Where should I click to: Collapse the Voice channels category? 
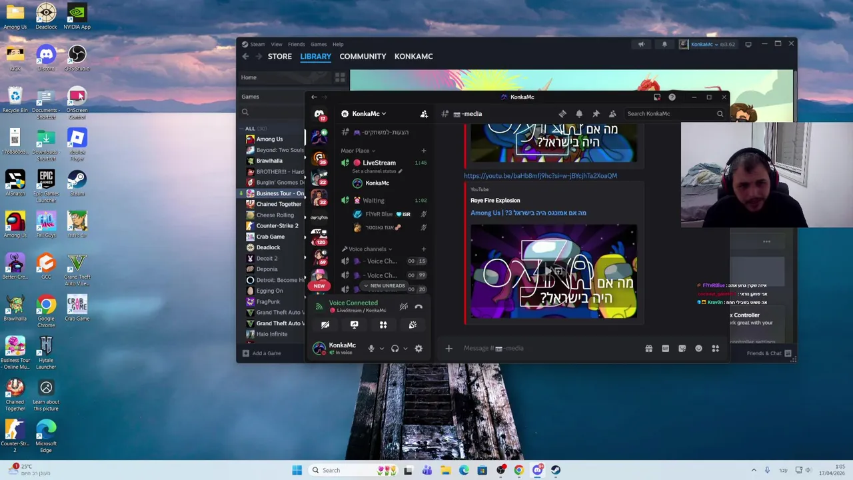367,249
